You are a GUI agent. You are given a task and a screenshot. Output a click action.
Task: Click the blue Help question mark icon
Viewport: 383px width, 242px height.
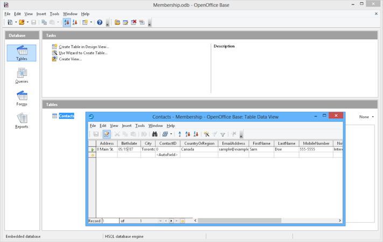click(x=100, y=22)
